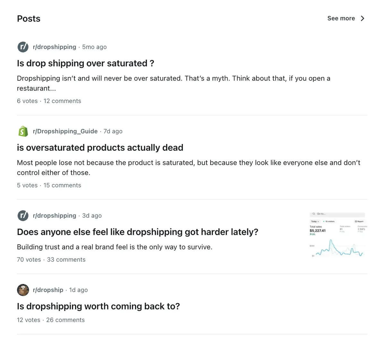Click the 33 comments indicator
The width and height of the screenshot is (385, 337).
66,259
